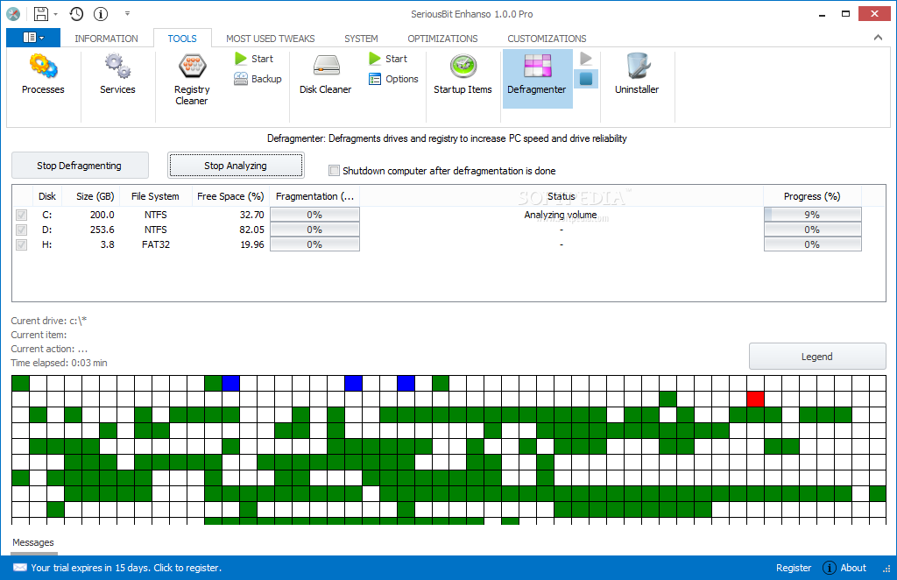897x580 pixels.
Task: Open the Registry Cleaner tool
Action: tap(192, 80)
